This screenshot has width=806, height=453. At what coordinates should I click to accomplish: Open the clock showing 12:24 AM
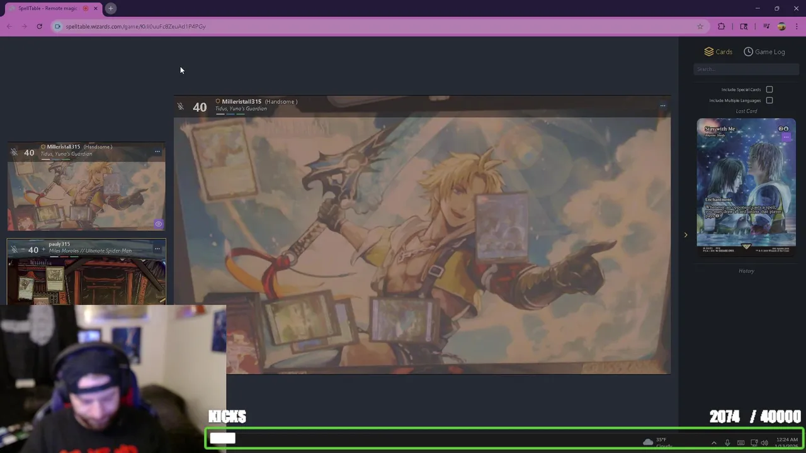click(x=786, y=442)
